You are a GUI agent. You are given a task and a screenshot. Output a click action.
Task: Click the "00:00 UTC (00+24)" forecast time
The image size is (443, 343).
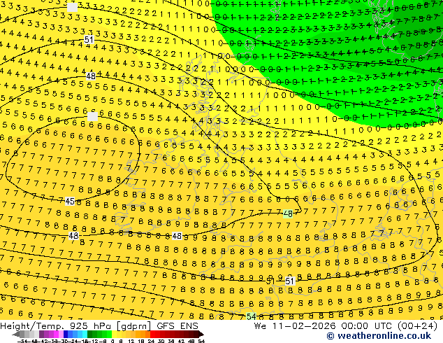click(x=389, y=326)
